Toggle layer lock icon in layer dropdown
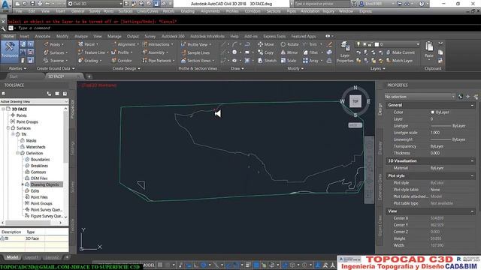 (371, 45)
